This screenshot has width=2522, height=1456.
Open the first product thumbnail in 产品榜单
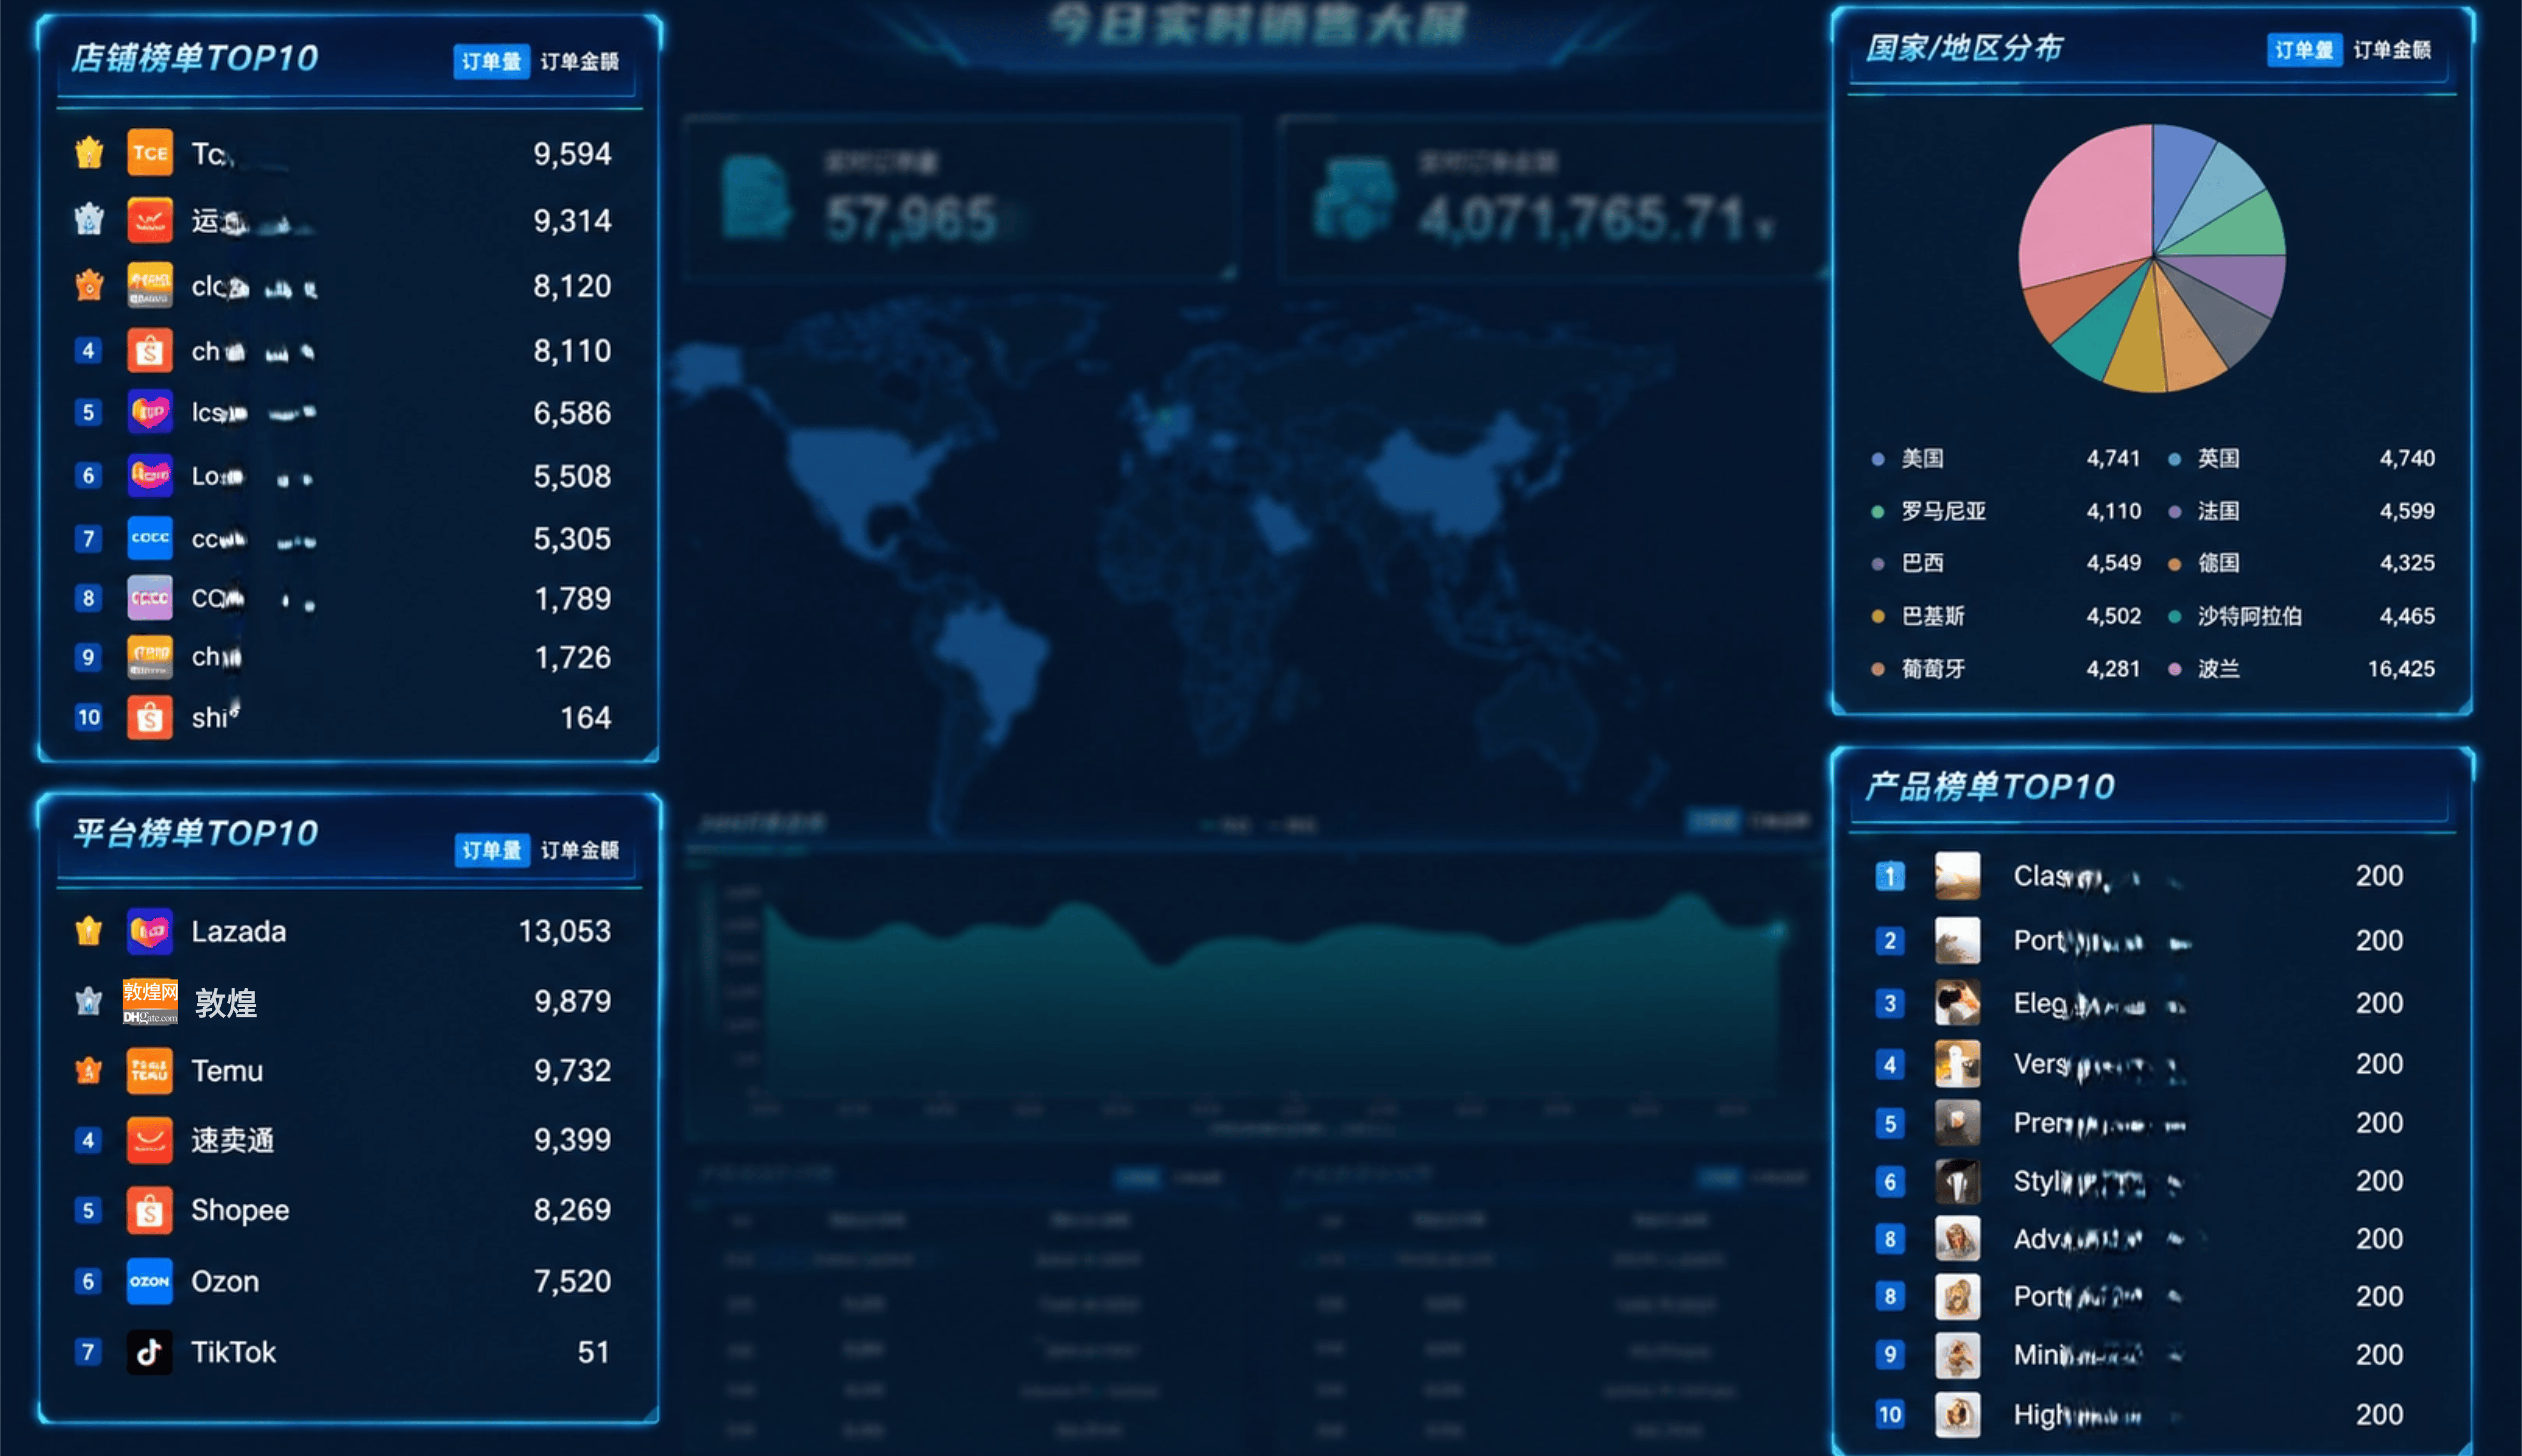pyautogui.click(x=1957, y=876)
